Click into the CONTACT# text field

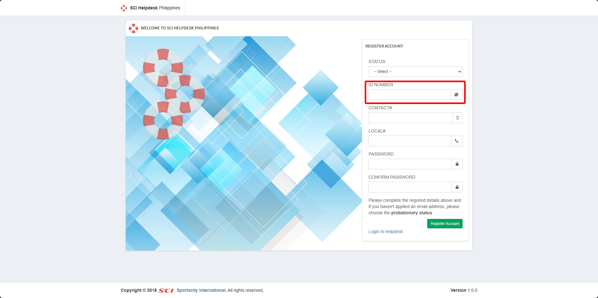pos(410,118)
